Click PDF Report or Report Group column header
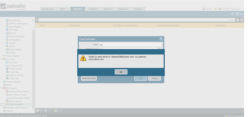 (125, 25)
